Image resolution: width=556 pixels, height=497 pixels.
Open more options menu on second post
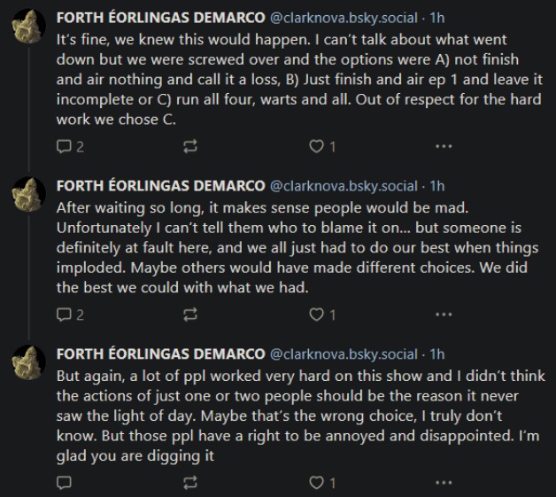click(444, 314)
